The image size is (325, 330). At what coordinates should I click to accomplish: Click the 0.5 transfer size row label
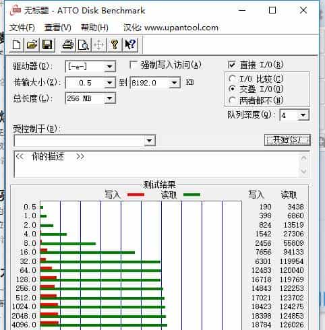[x=30, y=207]
